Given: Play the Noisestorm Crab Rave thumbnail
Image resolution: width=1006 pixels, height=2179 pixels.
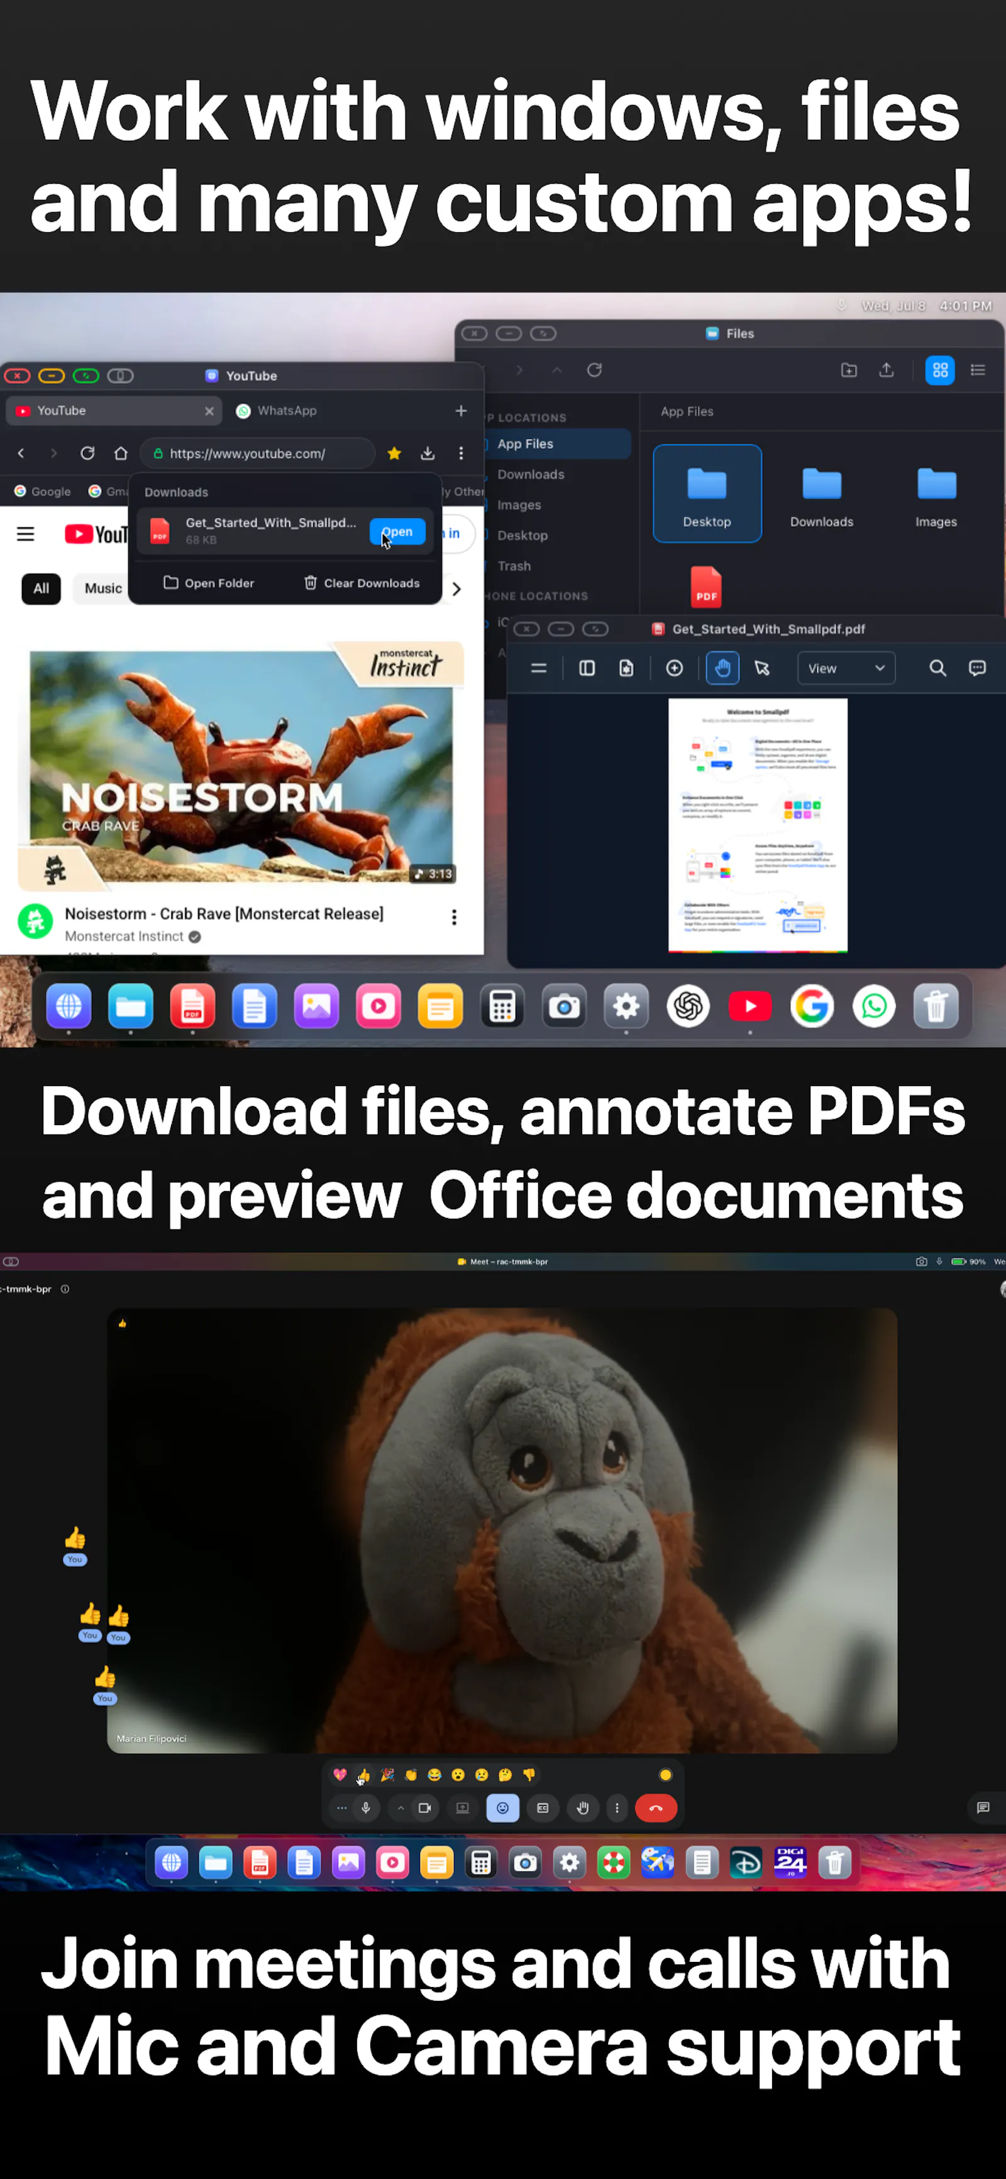Looking at the screenshot, I should pos(241,766).
